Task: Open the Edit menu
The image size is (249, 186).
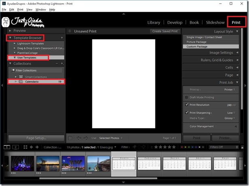Action: tap(12, 10)
